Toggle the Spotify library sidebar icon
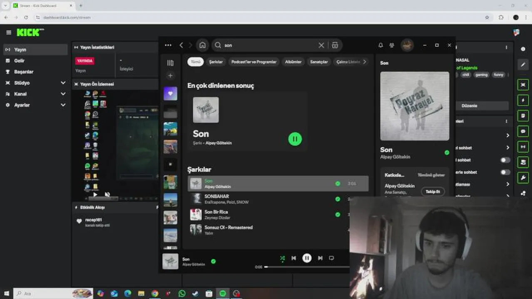532x299 pixels. (170, 63)
